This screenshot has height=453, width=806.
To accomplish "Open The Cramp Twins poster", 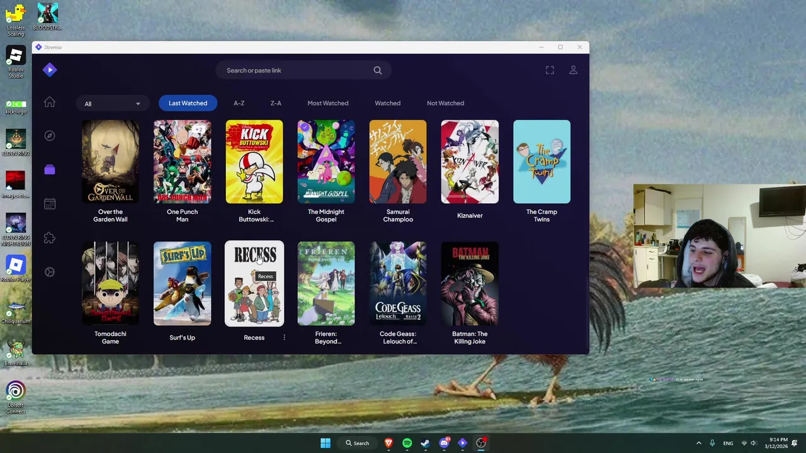I will (542, 162).
